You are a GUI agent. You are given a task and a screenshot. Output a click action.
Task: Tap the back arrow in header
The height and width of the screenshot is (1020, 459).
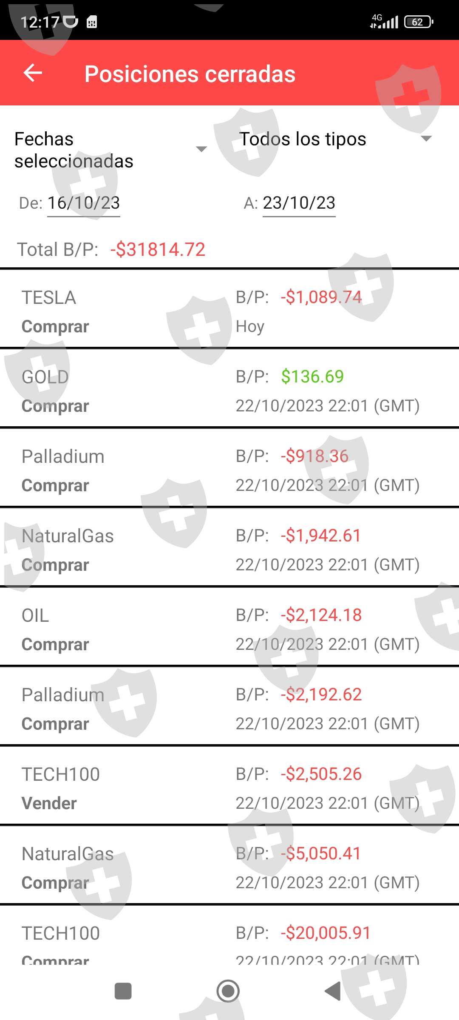click(x=33, y=73)
